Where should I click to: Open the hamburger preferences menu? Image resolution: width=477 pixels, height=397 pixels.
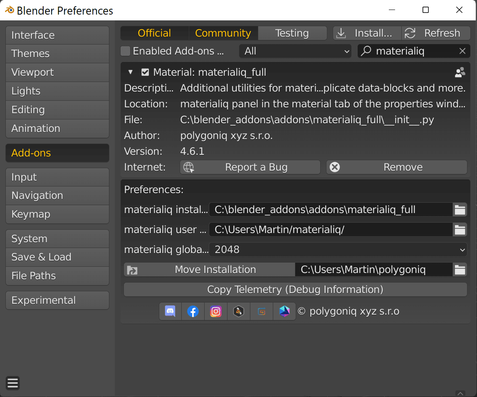[13, 383]
